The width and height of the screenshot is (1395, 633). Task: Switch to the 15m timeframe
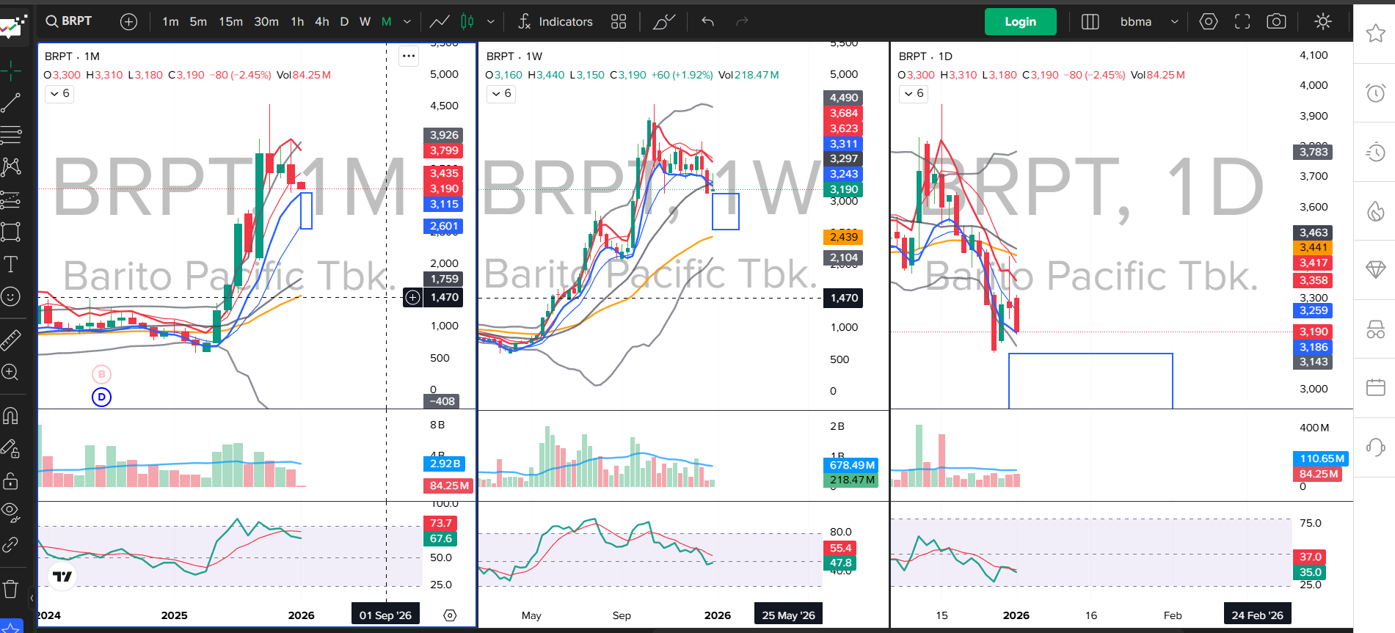click(x=230, y=21)
